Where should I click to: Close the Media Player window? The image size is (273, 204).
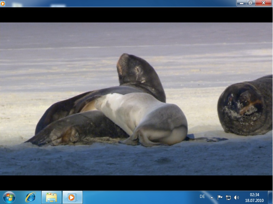coord(263,3)
